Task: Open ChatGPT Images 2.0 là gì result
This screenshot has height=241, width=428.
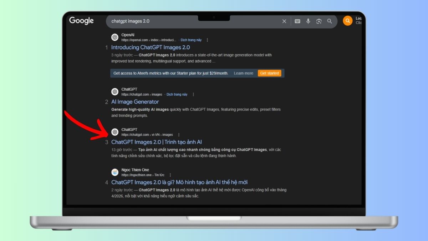Action: [180, 182]
